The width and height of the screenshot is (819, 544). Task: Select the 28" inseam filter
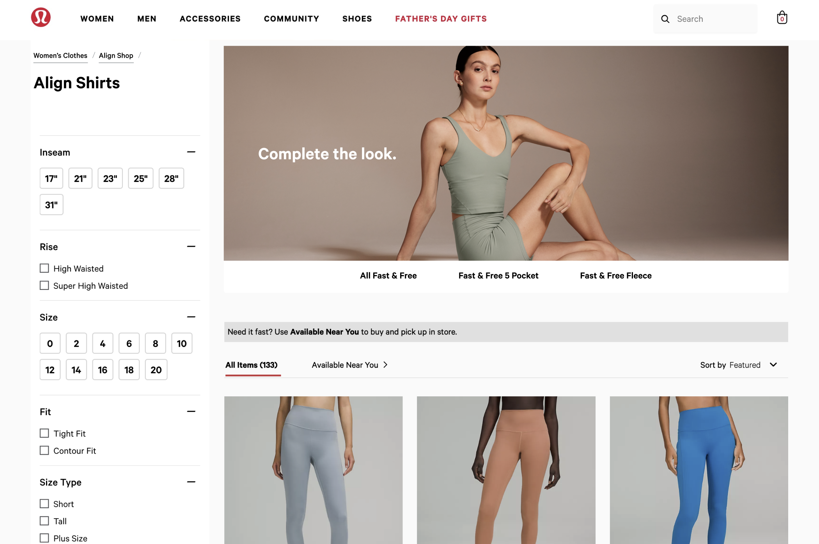172,178
